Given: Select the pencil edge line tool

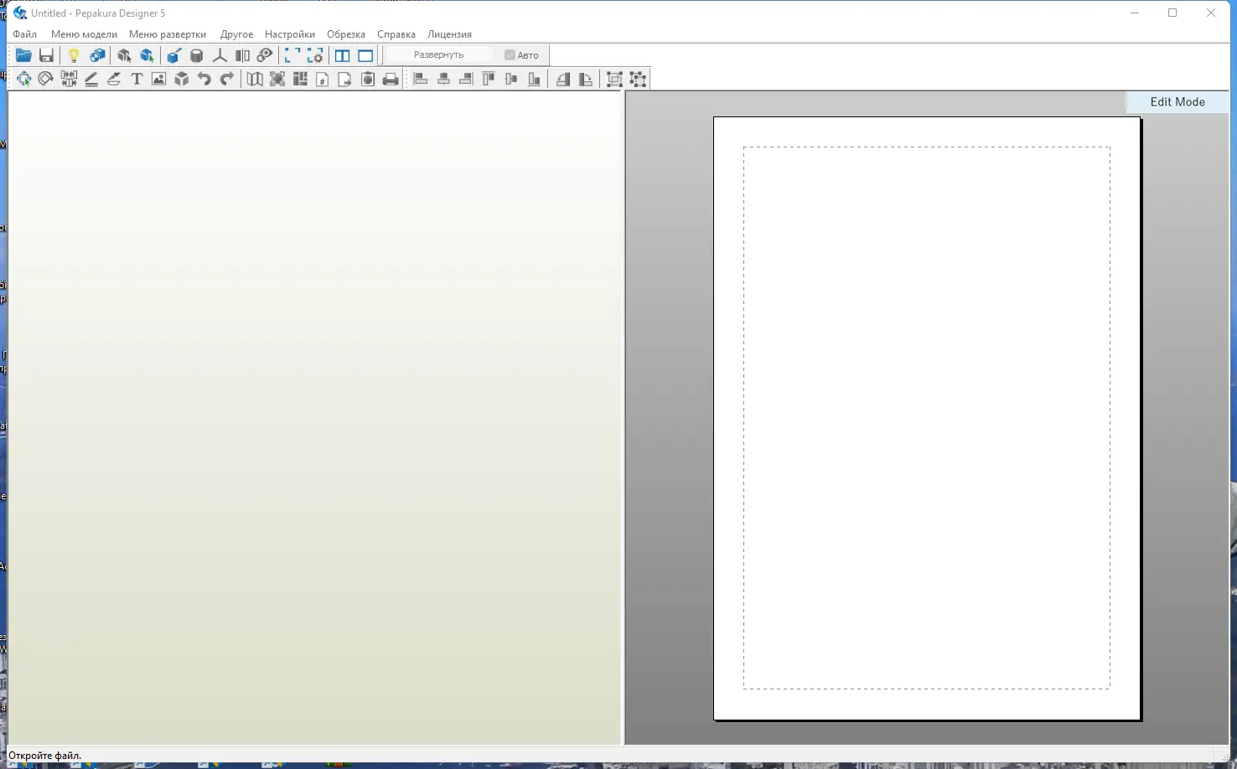Looking at the screenshot, I should tap(91, 79).
